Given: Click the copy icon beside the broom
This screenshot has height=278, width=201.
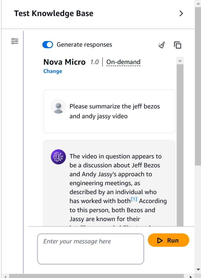Looking at the screenshot, I should pos(177,45).
